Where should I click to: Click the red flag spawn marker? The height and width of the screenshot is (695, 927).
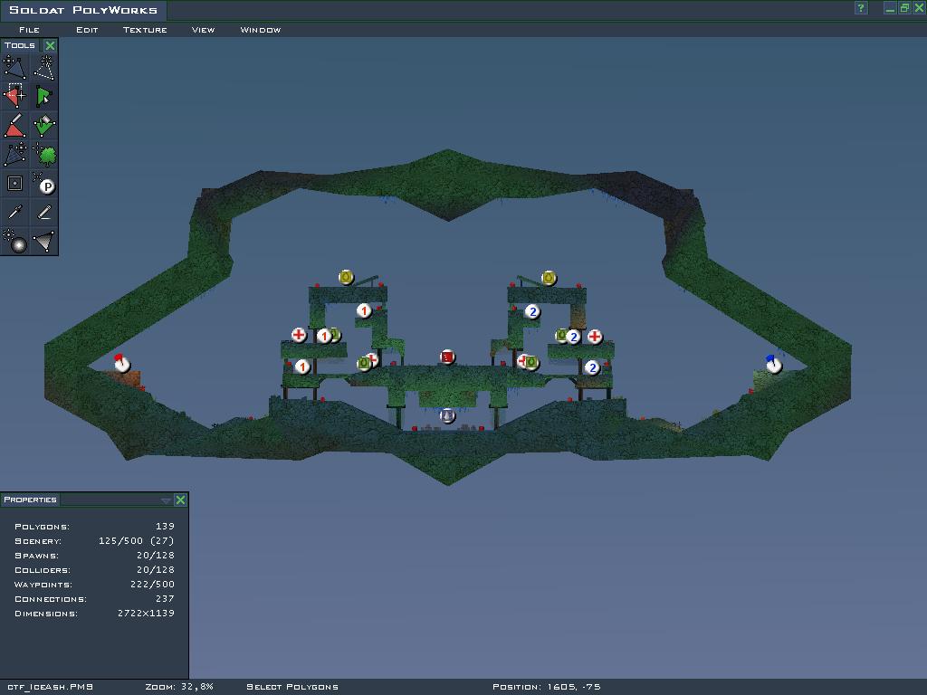click(121, 364)
